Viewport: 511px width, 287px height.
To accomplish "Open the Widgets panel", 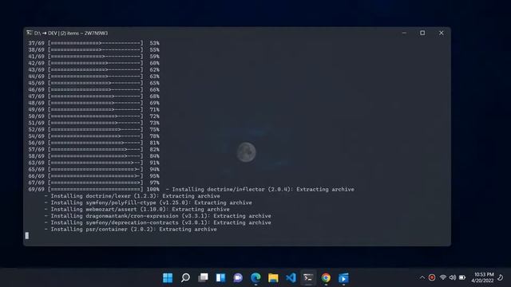I will [220, 277].
